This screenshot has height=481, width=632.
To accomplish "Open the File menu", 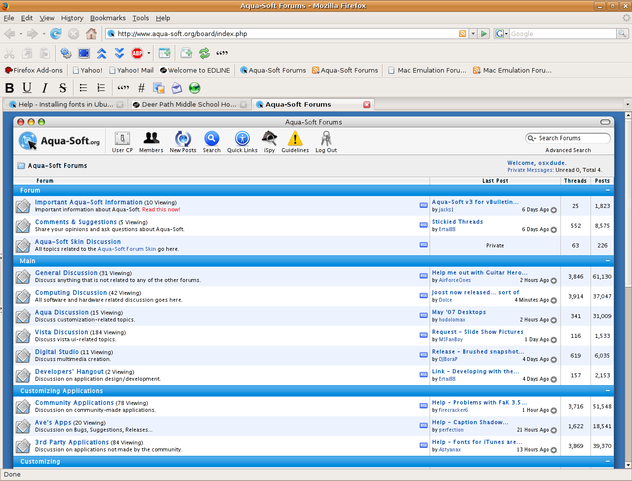I will point(9,18).
